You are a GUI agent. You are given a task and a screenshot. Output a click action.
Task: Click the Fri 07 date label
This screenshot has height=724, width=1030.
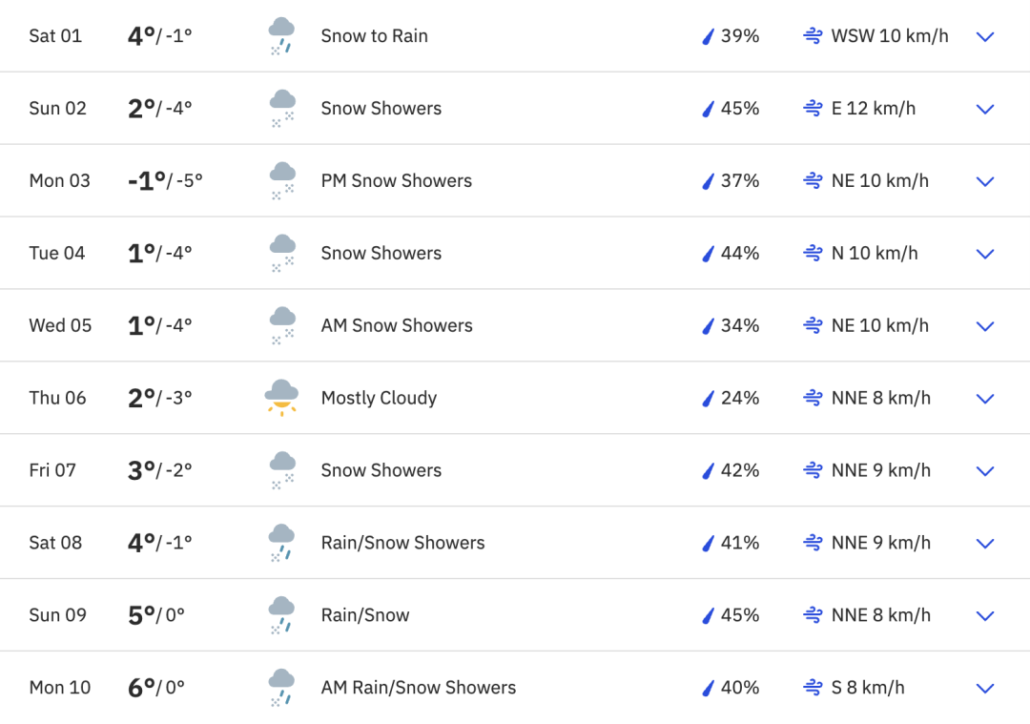[x=52, y=470]
